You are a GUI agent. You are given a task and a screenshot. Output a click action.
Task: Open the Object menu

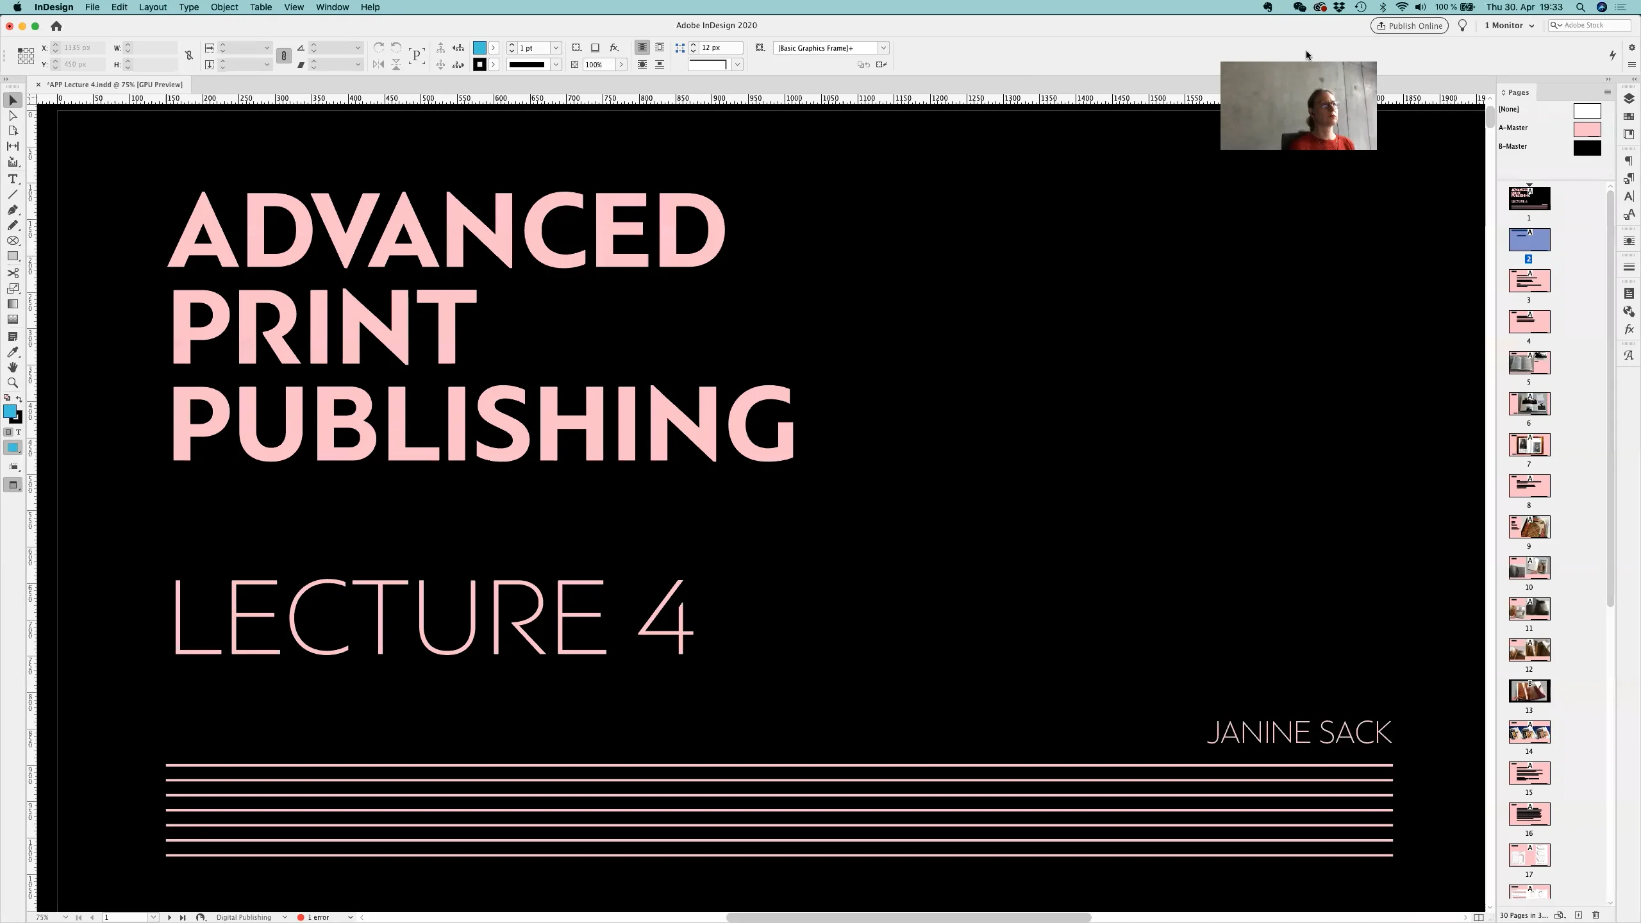(x=224, y=7)
